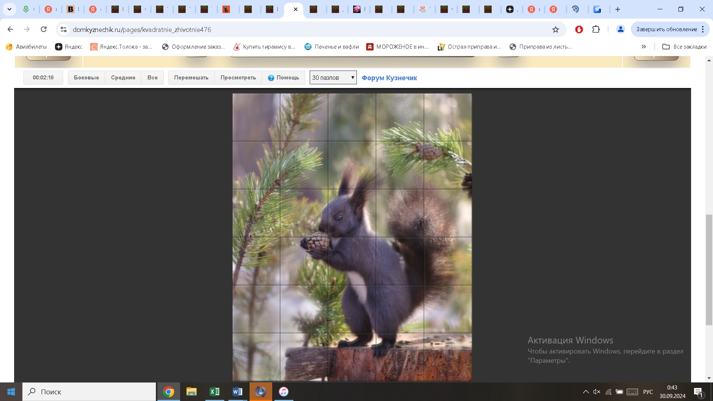
Task: Click the puzzle piece with the cone in the squirrel's paws
Action: point(304,261)
